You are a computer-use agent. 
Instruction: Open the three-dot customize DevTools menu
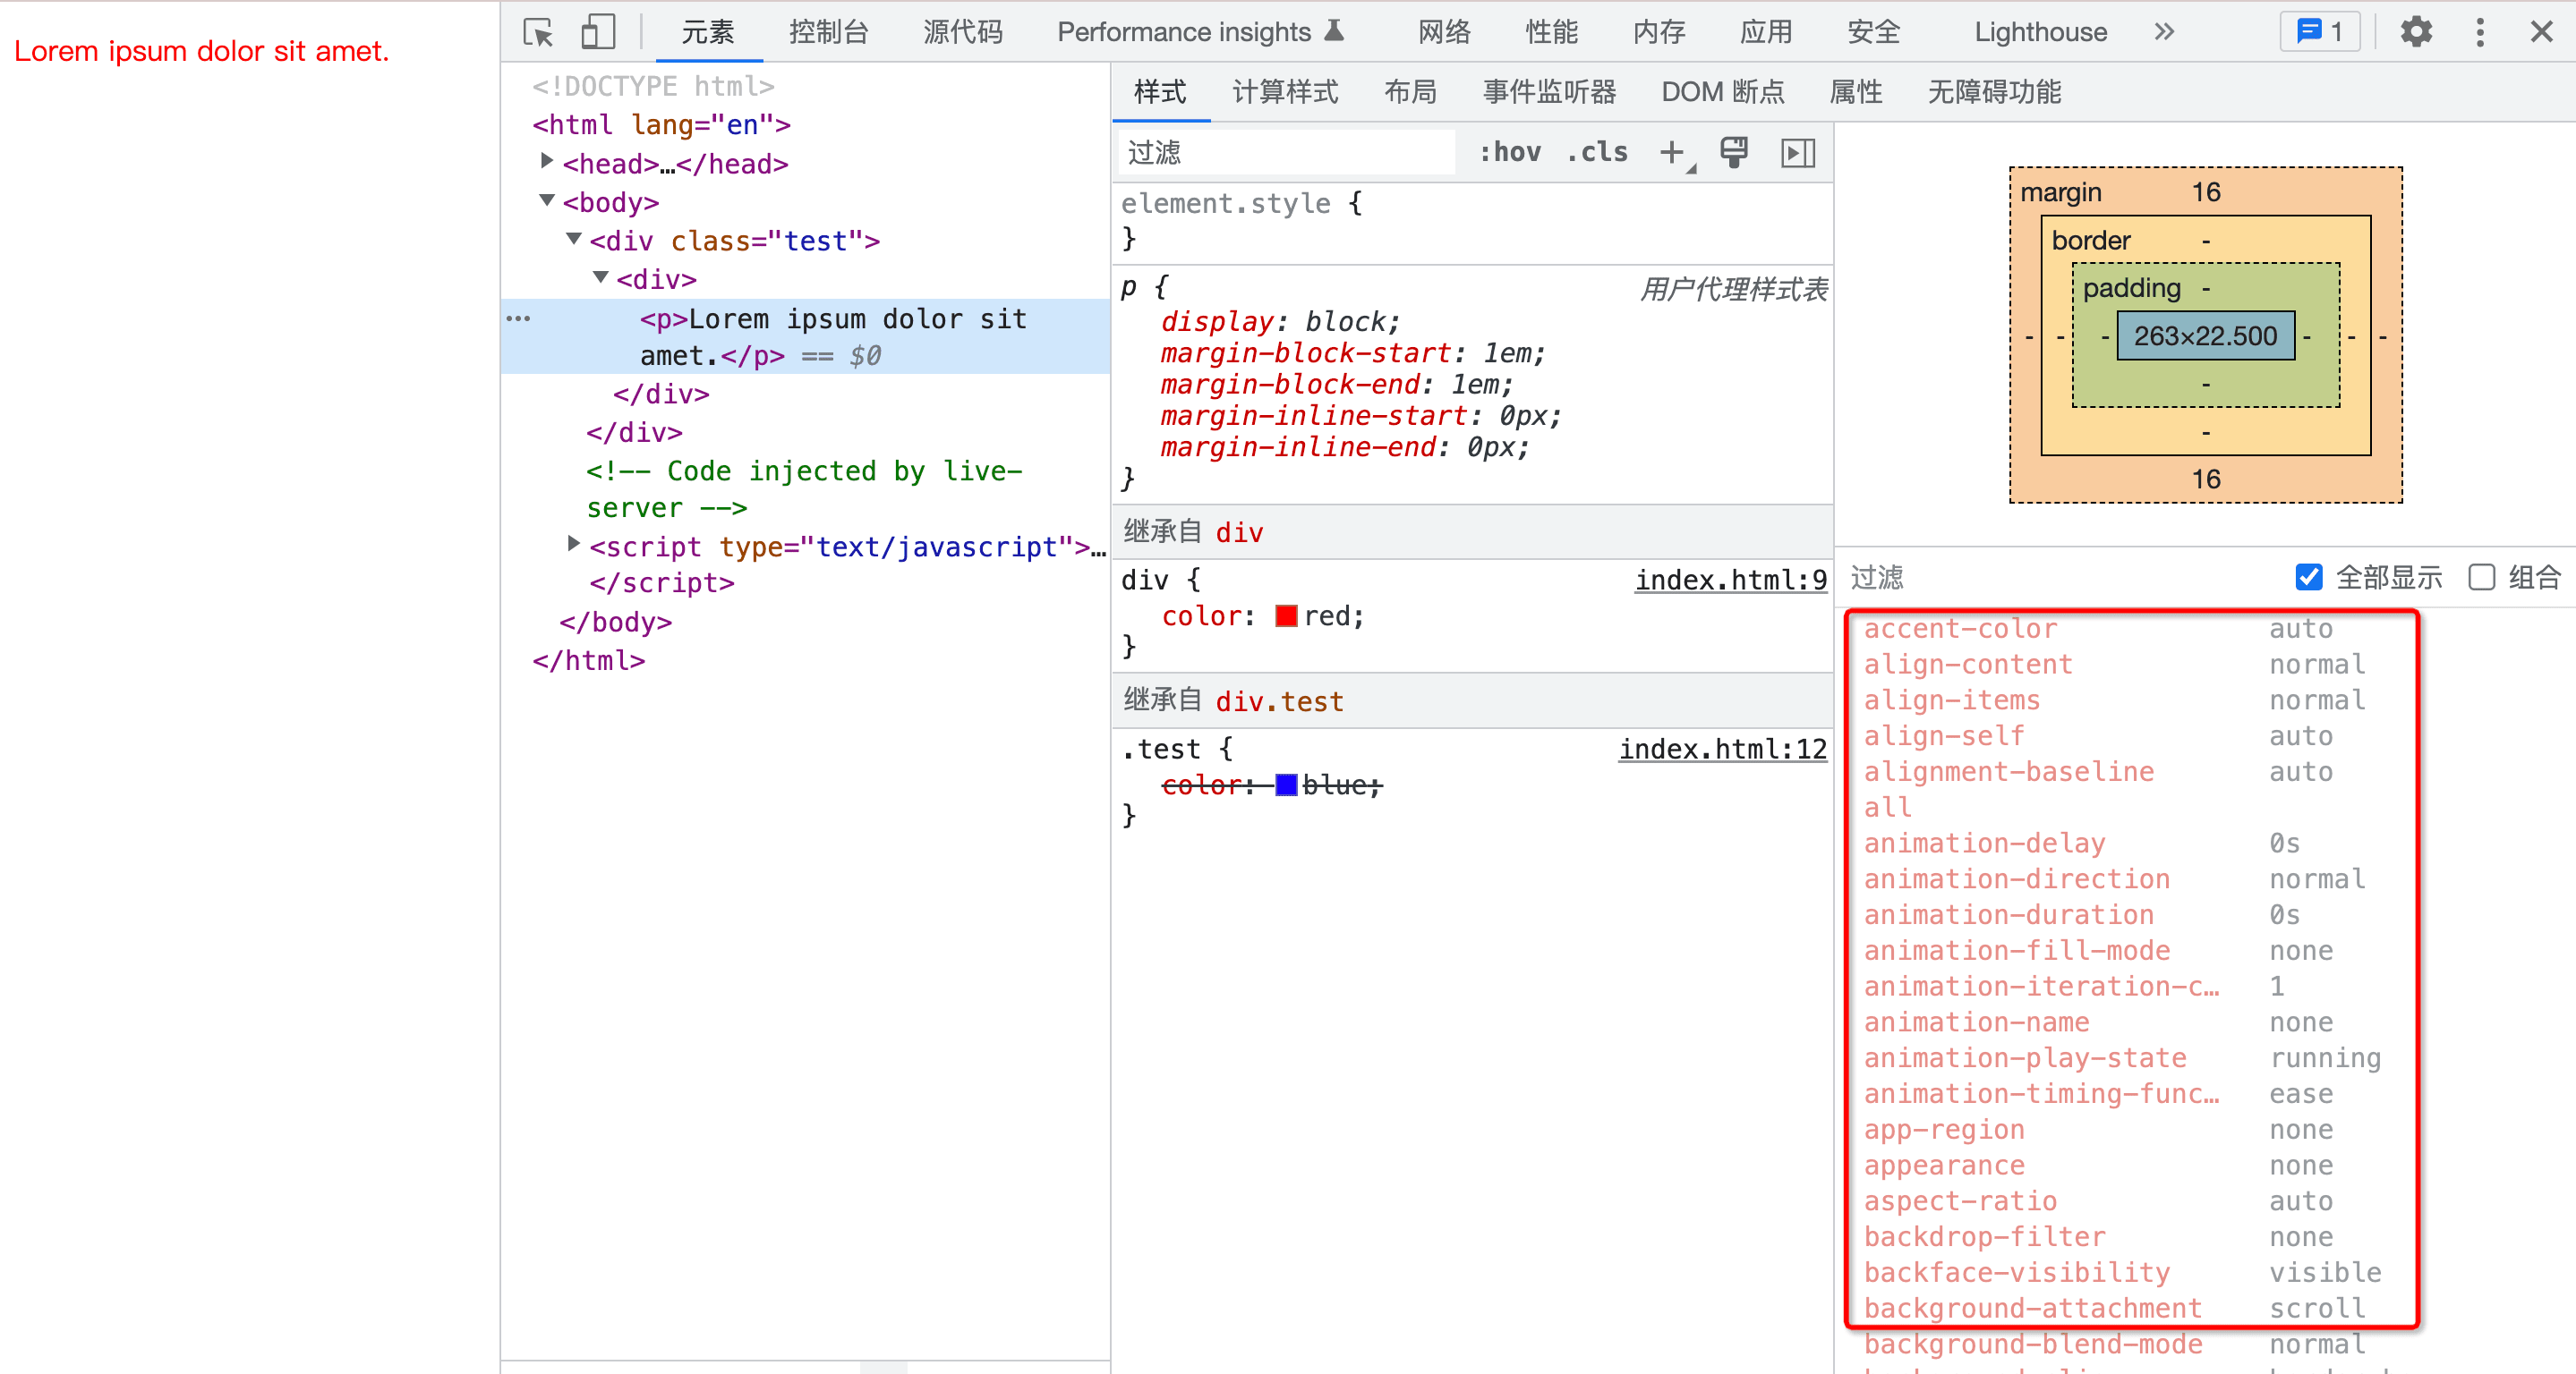pos(2479,33)
